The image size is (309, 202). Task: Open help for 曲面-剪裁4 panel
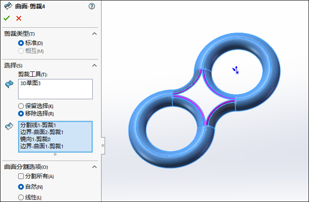click(92, 6)
